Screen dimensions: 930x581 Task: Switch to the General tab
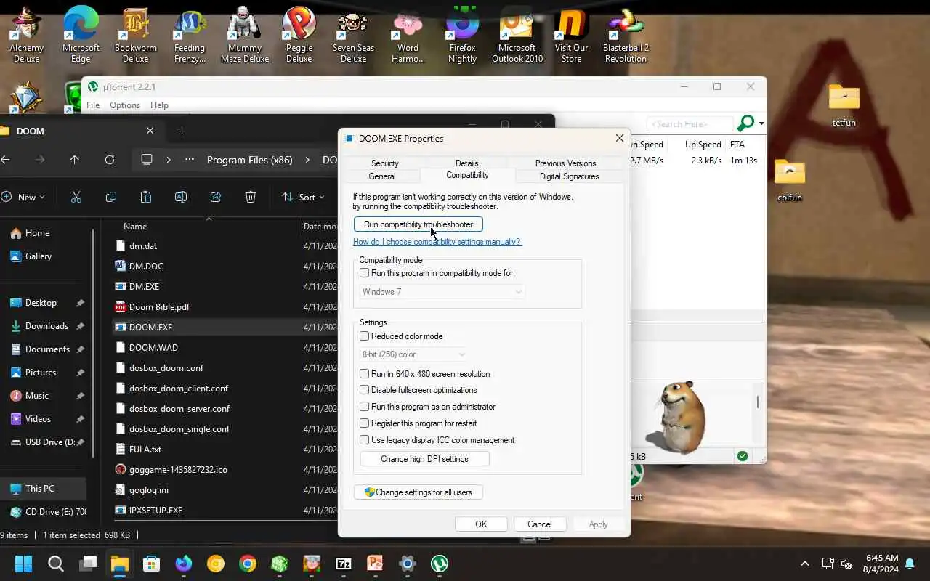pyautogui.click(x=382, y=176)
